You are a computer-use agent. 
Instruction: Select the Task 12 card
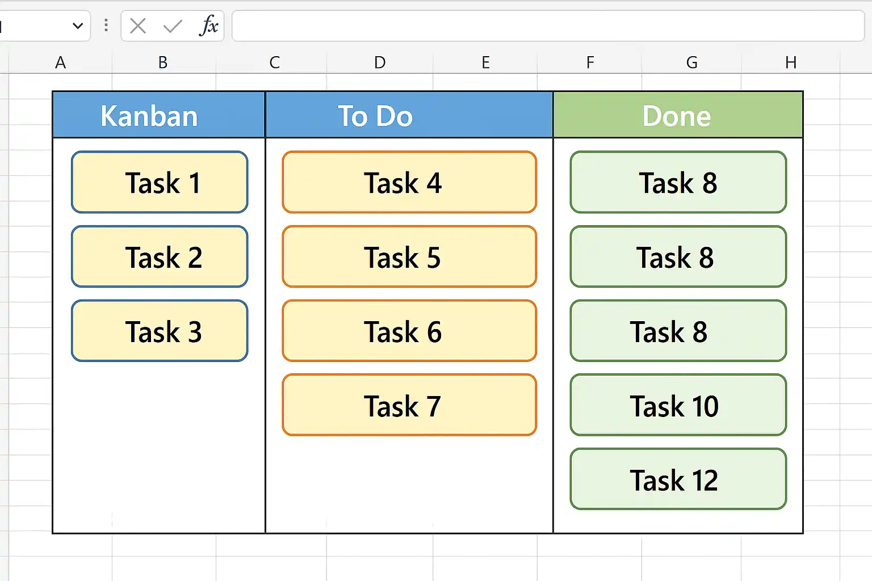678,479
